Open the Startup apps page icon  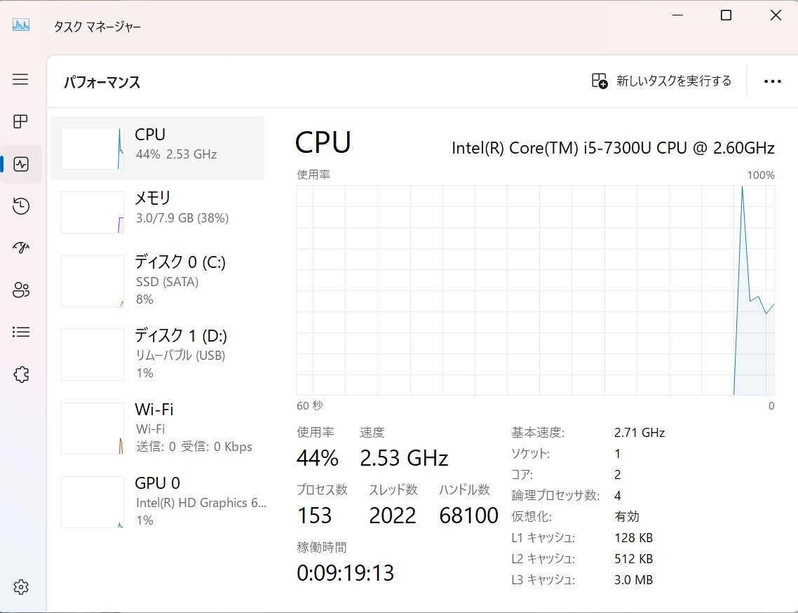coord(21,248)
